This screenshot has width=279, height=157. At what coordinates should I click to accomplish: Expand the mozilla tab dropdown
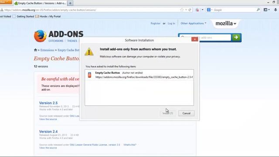(226, 23)
